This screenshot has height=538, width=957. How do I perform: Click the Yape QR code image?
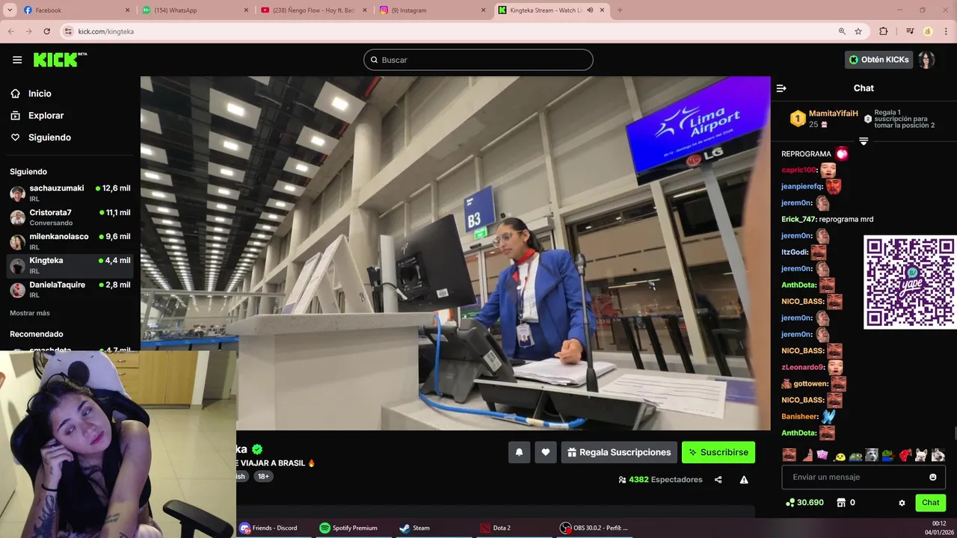pyautogui.click(x=910, y=282)
